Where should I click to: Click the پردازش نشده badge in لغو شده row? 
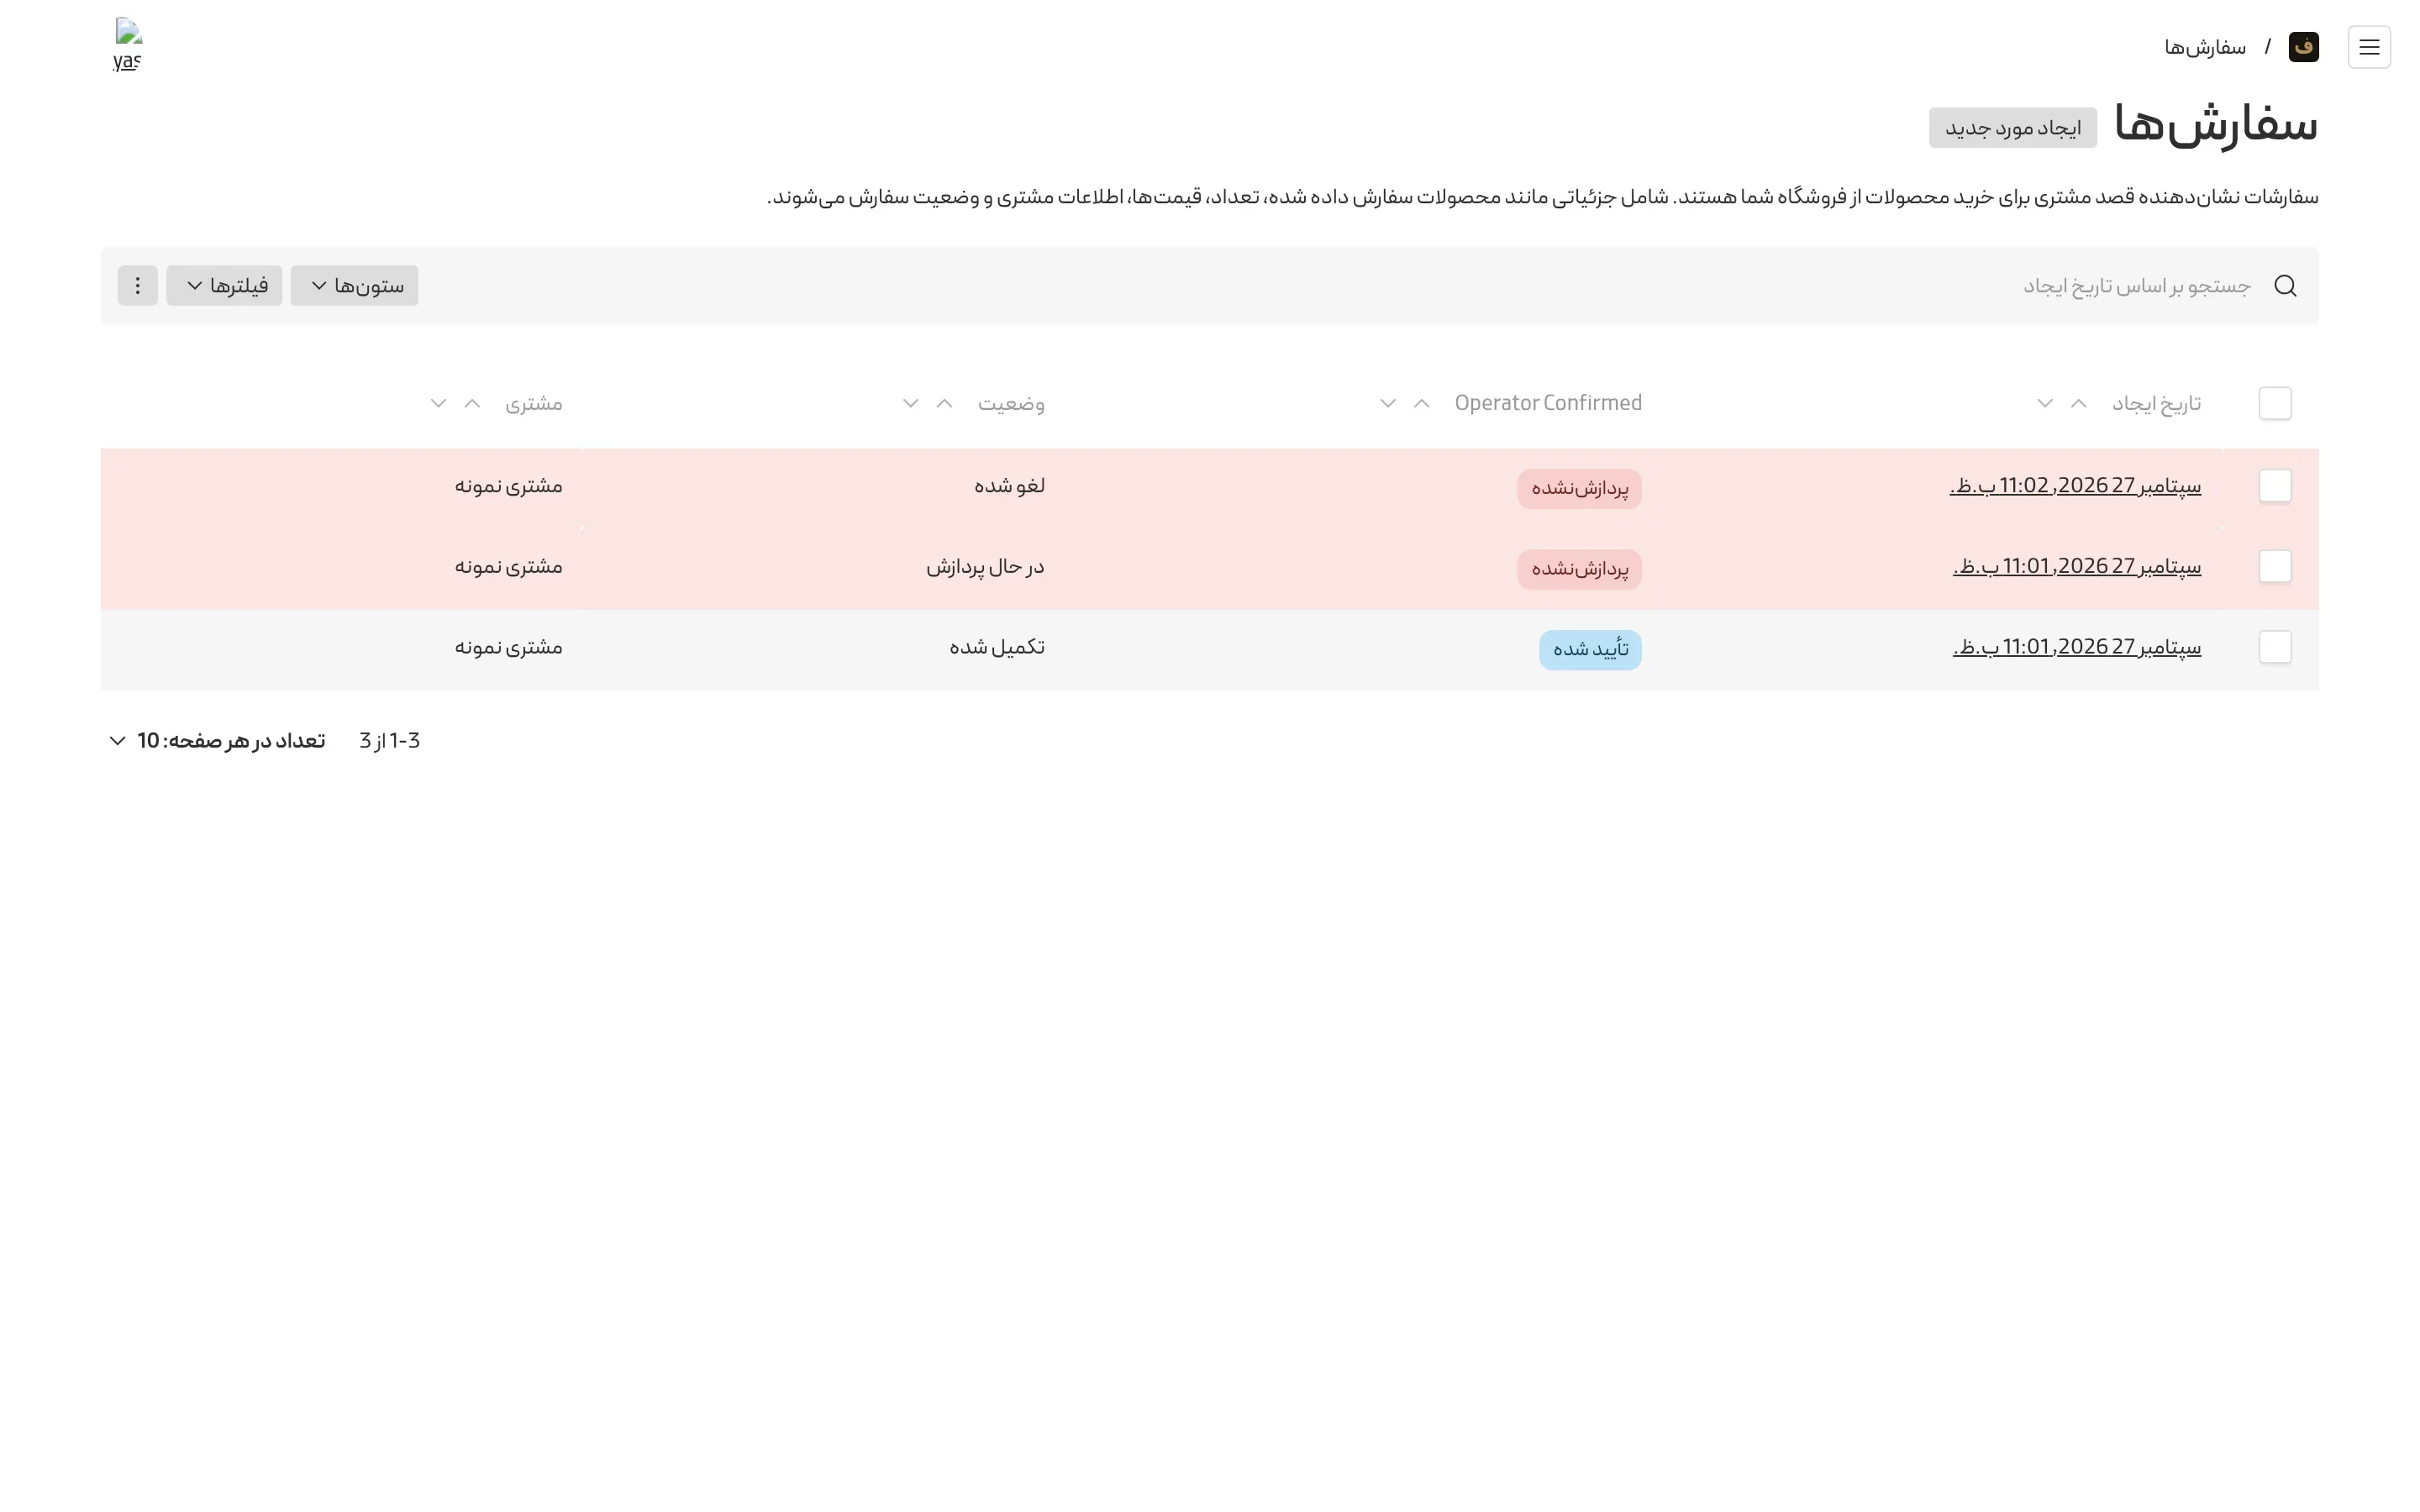click(x=1579, y=489)
